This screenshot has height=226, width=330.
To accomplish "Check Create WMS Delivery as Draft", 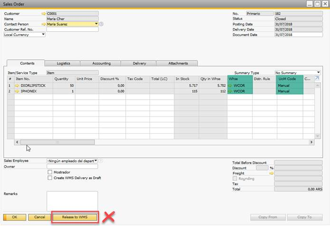I will (50, 178).
